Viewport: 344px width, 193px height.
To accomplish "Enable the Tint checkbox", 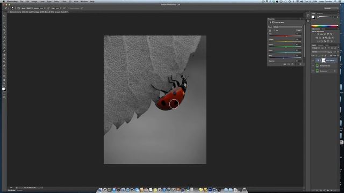I will (x=275, y=30).
